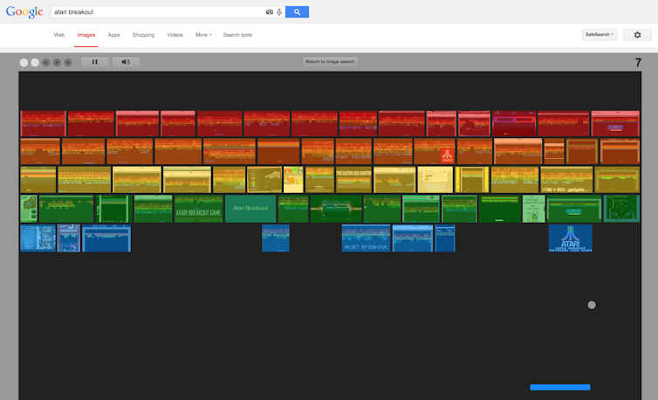
Task: Click the blue search magnifier button
Action: pyautogui.click(x=297, y=12)
